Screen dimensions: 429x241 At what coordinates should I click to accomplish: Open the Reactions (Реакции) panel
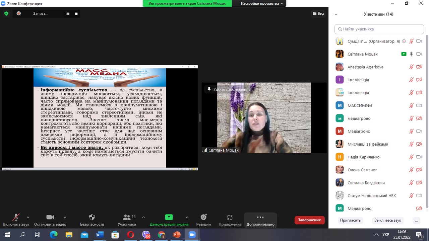[203, 220]
